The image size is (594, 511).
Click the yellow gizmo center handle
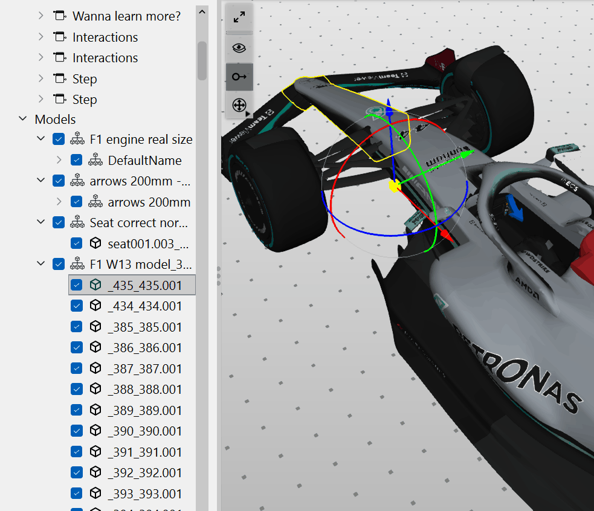(395, 187)
